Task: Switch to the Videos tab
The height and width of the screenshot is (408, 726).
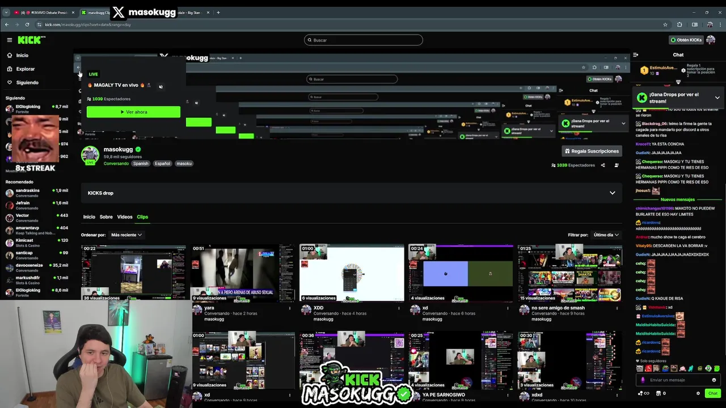Action: point(125,217)
